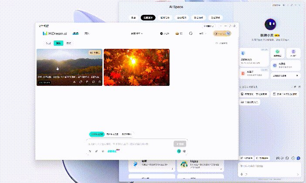The height and width of the screenshot is (183, 306).
Task: Click the badge on the mountain video corner
Action: 95,53
